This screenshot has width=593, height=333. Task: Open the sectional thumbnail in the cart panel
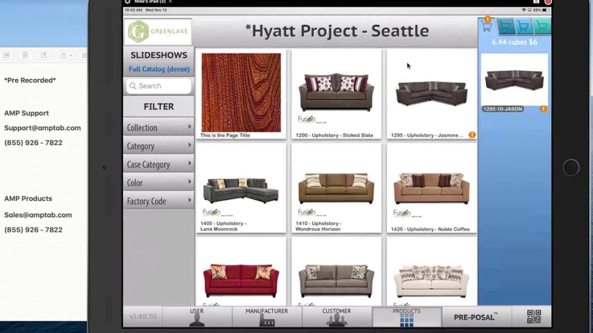514,80
